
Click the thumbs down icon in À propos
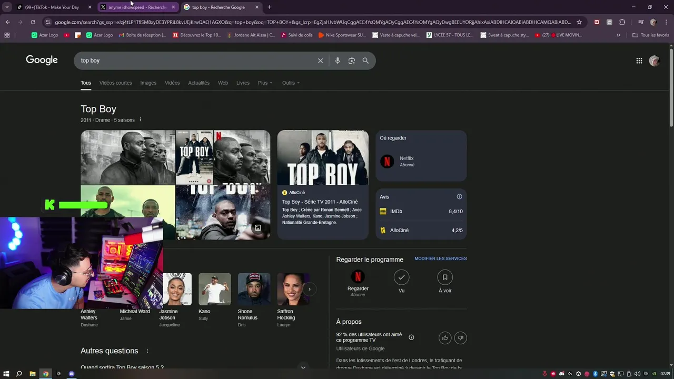coord(460,338)
